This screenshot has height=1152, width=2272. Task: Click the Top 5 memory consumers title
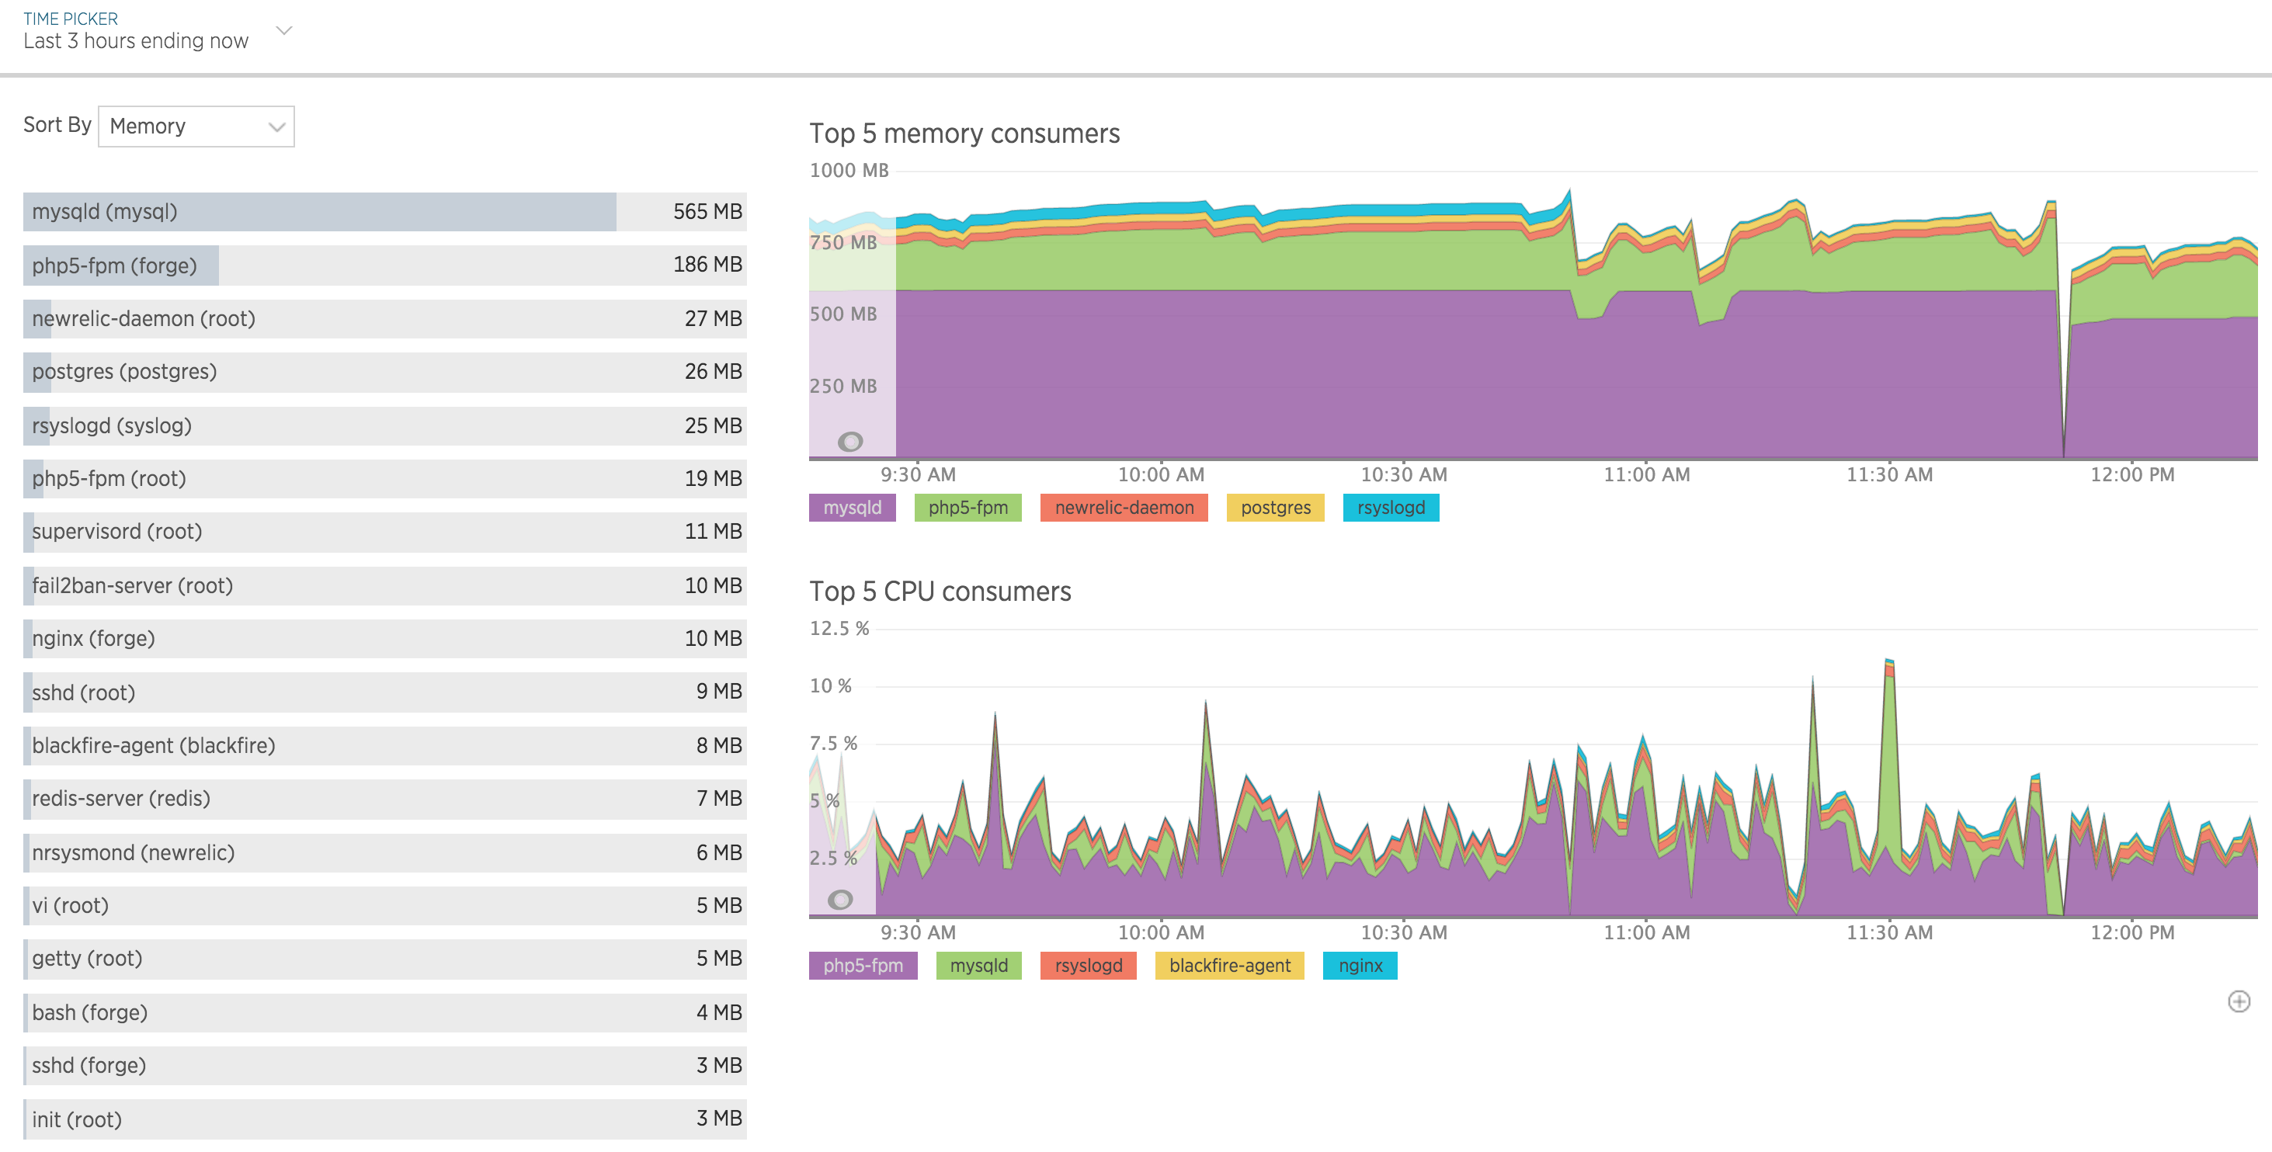pos(964,134)
